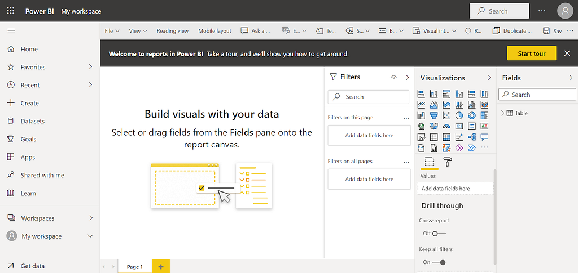Expand the Recent flyout chevron
This screenshot has height=273, width=578.
coord(91,85)
